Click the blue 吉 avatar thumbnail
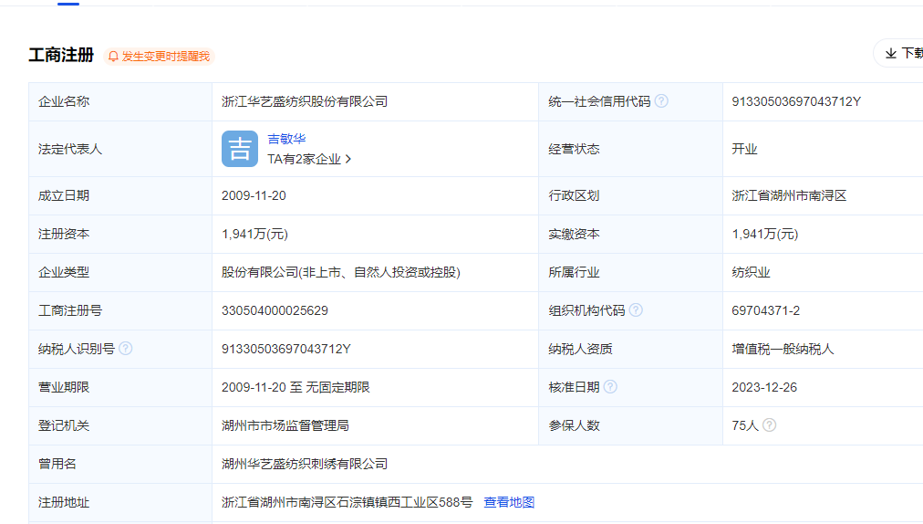The image size is (923, 524). coord(240,149)
